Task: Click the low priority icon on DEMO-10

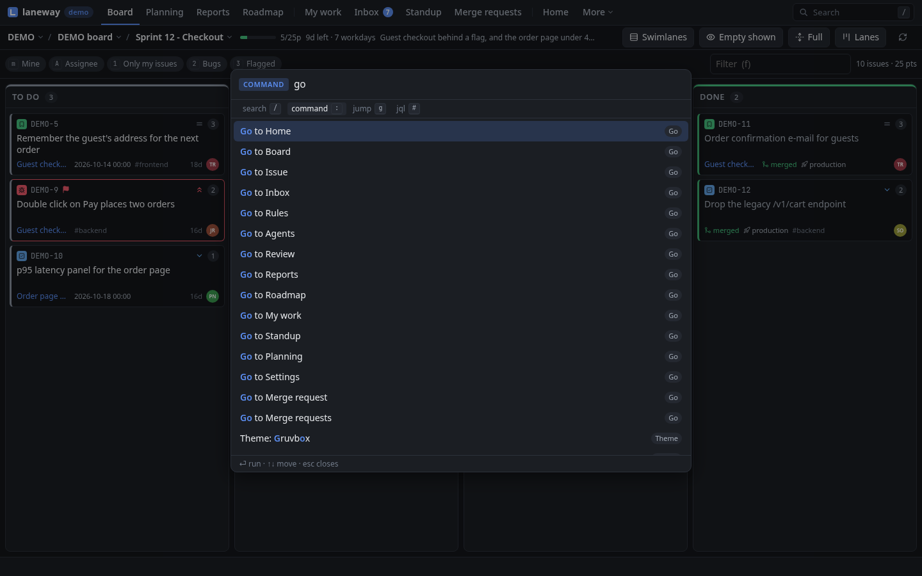Action: [x=199, y=256]
